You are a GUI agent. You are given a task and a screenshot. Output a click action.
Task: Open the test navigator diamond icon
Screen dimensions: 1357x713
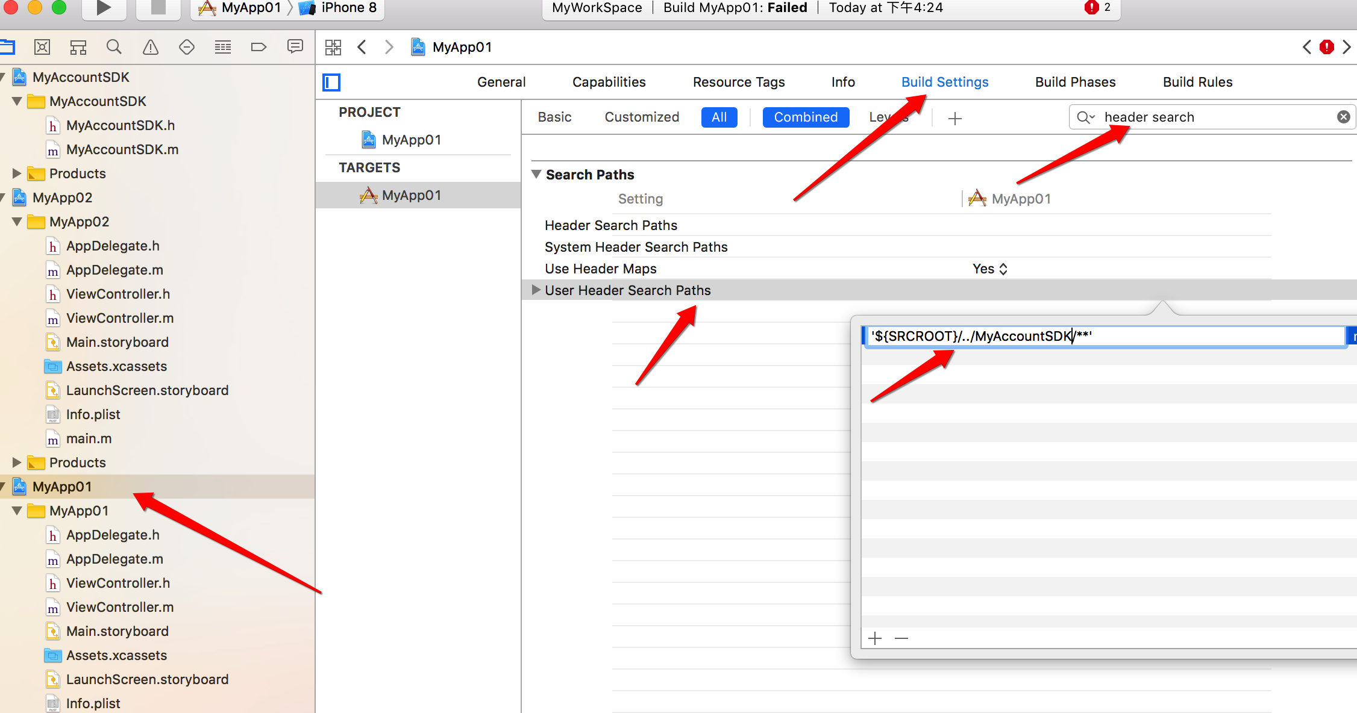187,47
